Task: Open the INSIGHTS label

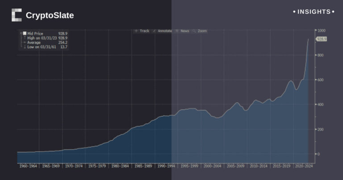Action: tap(314, 12)
